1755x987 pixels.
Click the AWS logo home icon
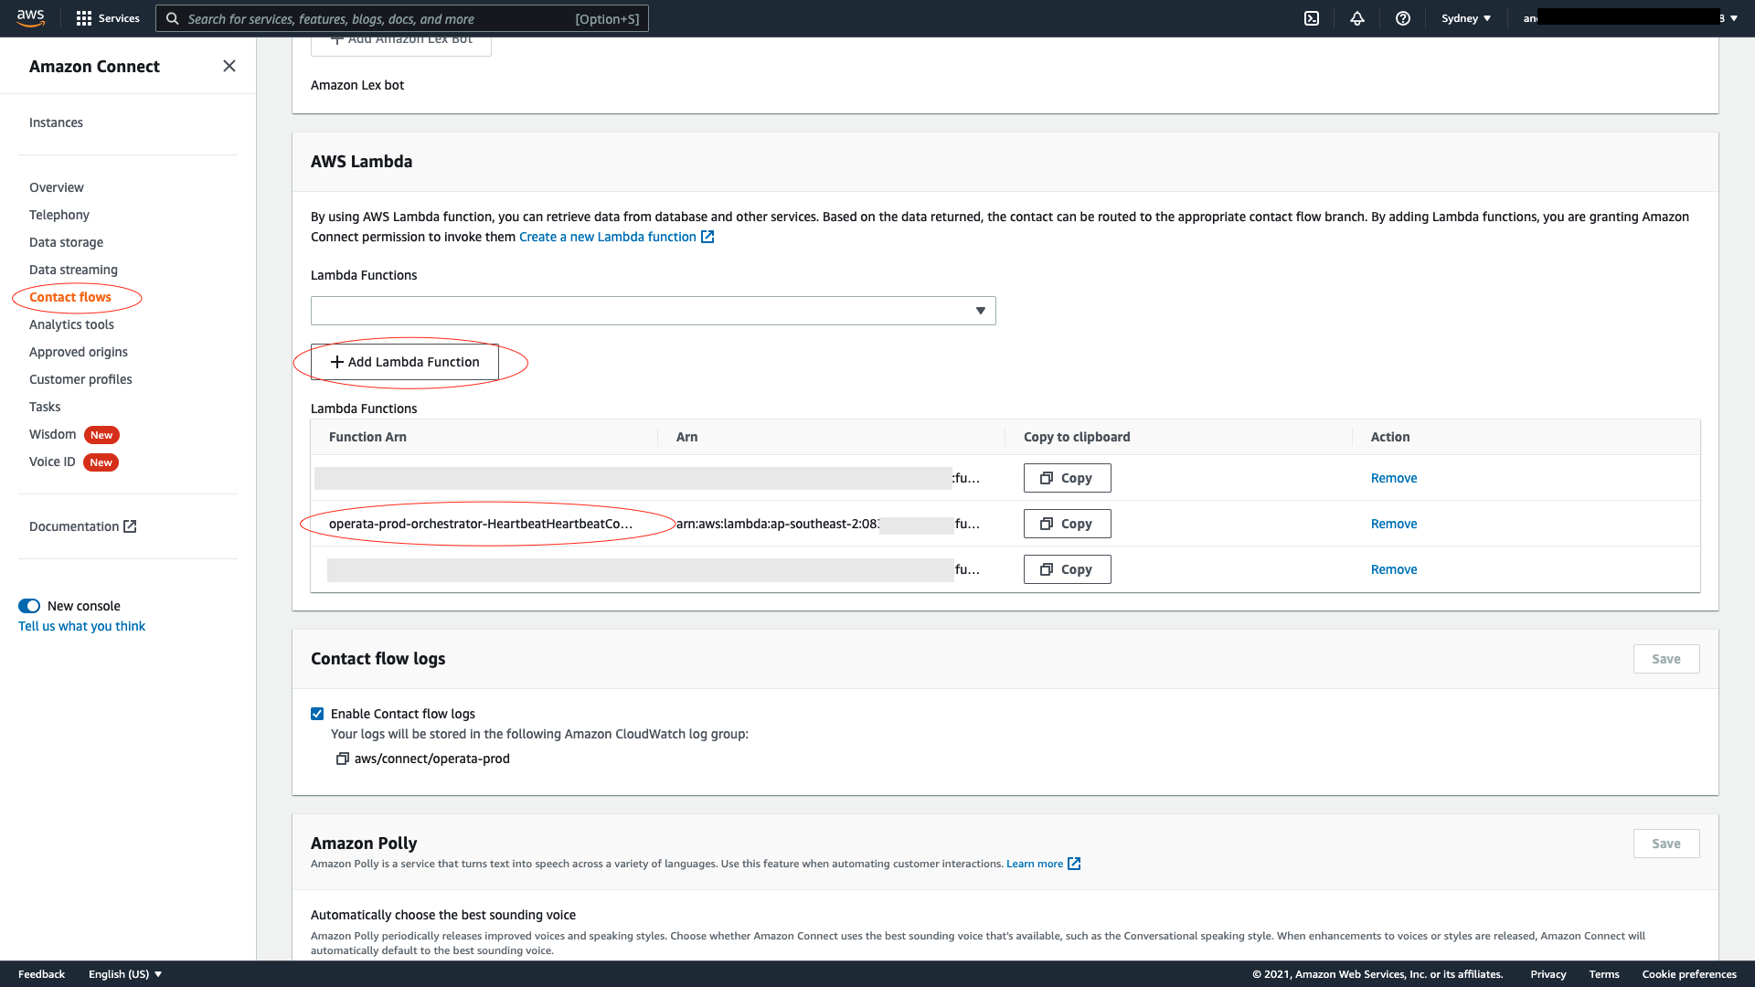tap(30, 18)
